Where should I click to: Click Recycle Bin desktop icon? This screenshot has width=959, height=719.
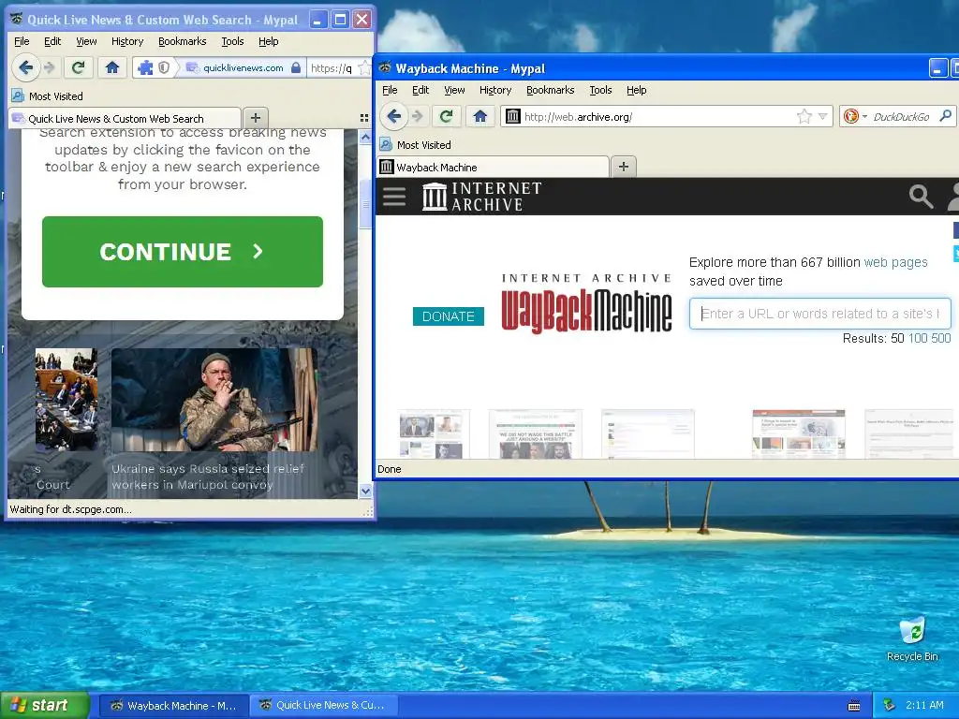click(912, 639)
